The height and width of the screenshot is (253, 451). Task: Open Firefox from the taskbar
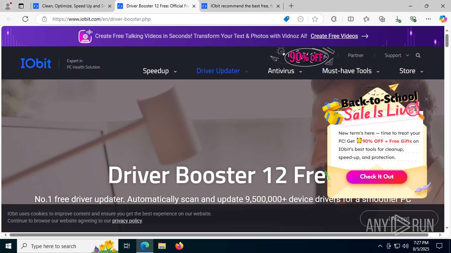click(x=179, y=246)
